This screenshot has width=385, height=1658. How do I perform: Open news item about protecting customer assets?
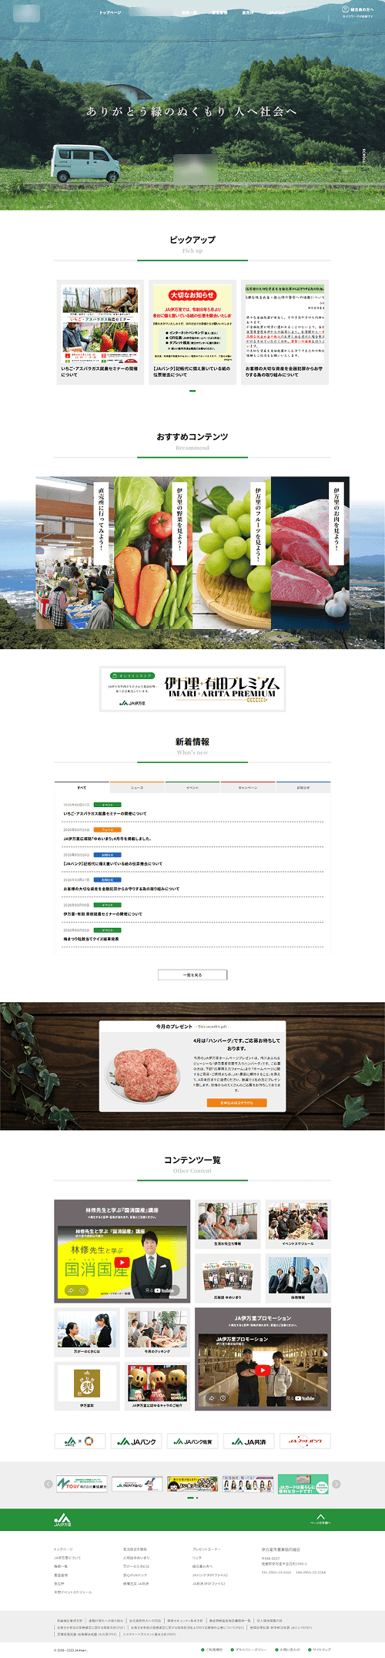point(121,889)
